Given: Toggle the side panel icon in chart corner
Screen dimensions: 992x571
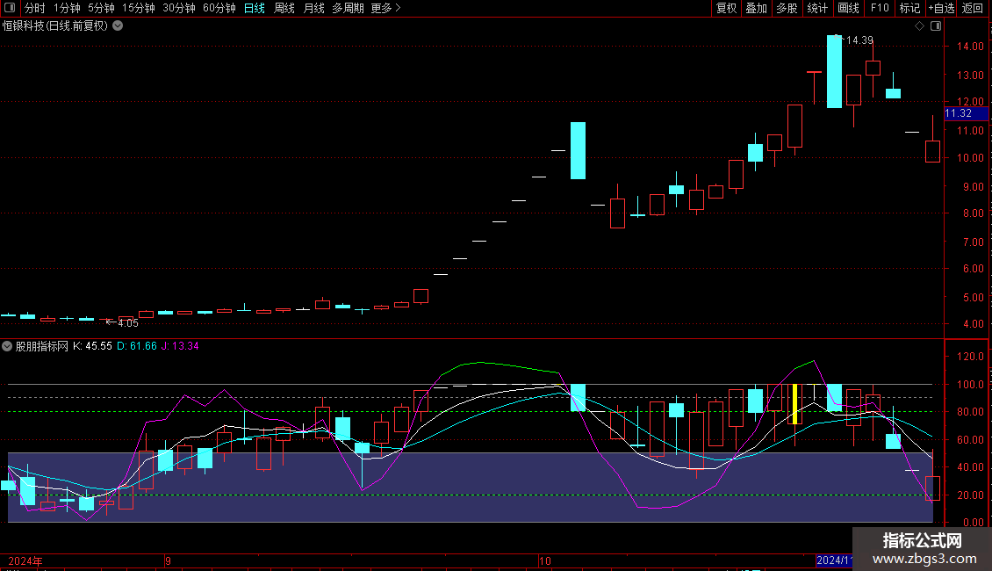Looking at the screenshot, I should pos(936,26).
